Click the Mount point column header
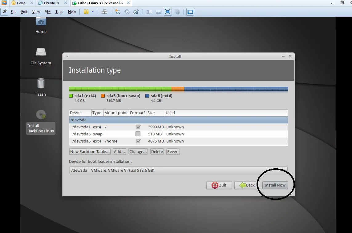352x233 pixels. tap(116, 113)
